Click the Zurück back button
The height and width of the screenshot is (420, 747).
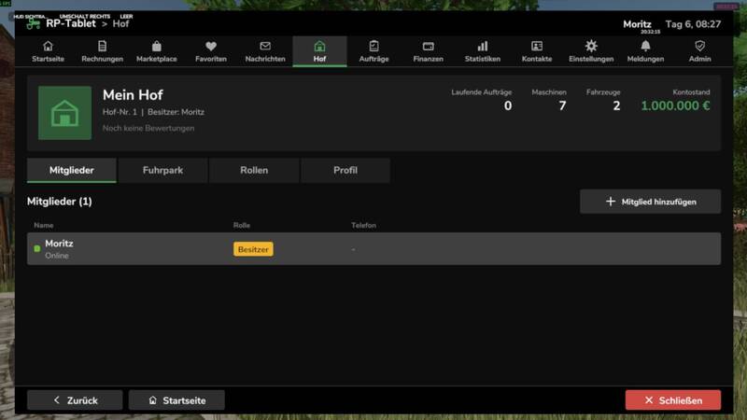[x=75, y=400]
